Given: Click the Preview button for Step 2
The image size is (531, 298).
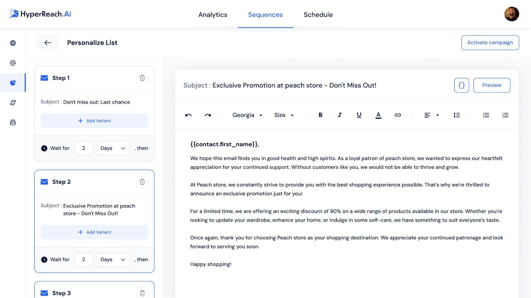Looking at the screenshot, I should [492, 85].
